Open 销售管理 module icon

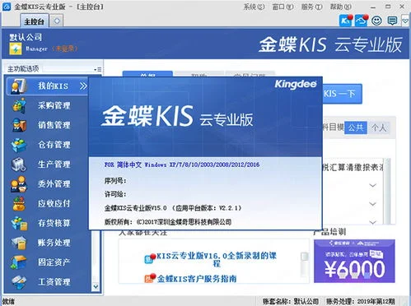pos(19,125)
